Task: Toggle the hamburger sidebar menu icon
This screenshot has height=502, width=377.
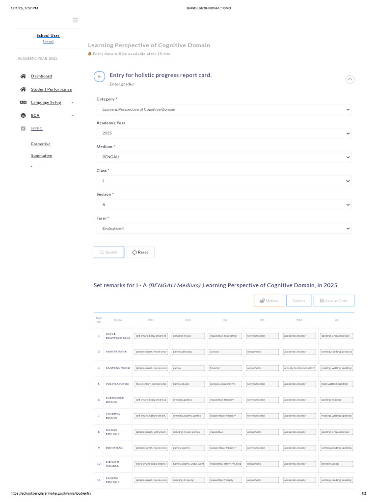Action: click(75, 20)
